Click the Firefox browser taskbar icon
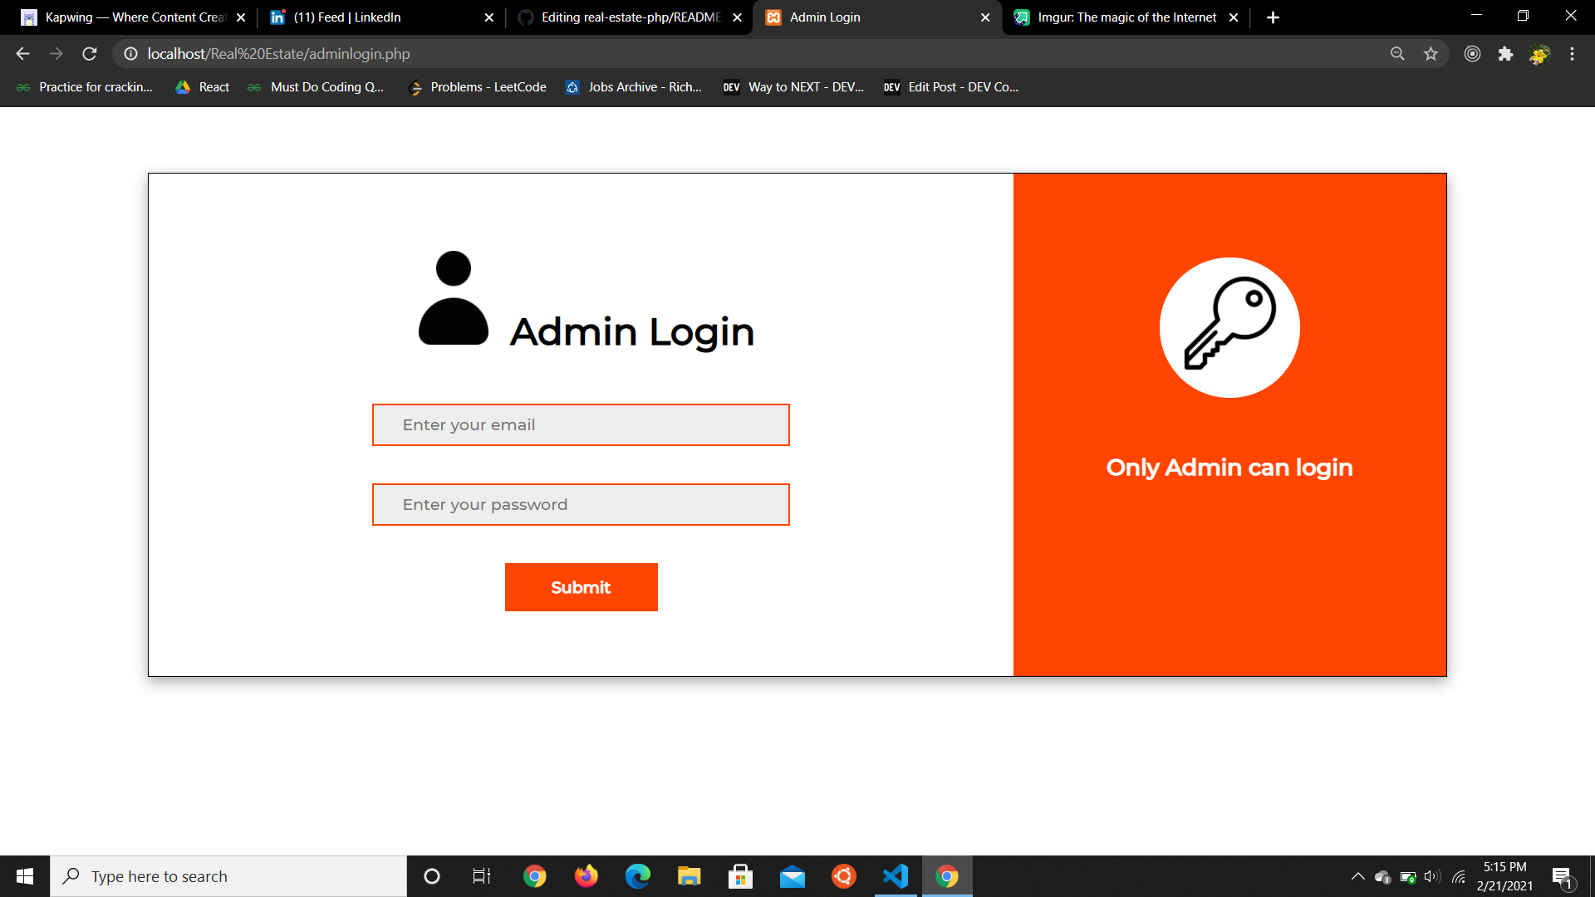The image size is (1595, 897). (586, 876)
